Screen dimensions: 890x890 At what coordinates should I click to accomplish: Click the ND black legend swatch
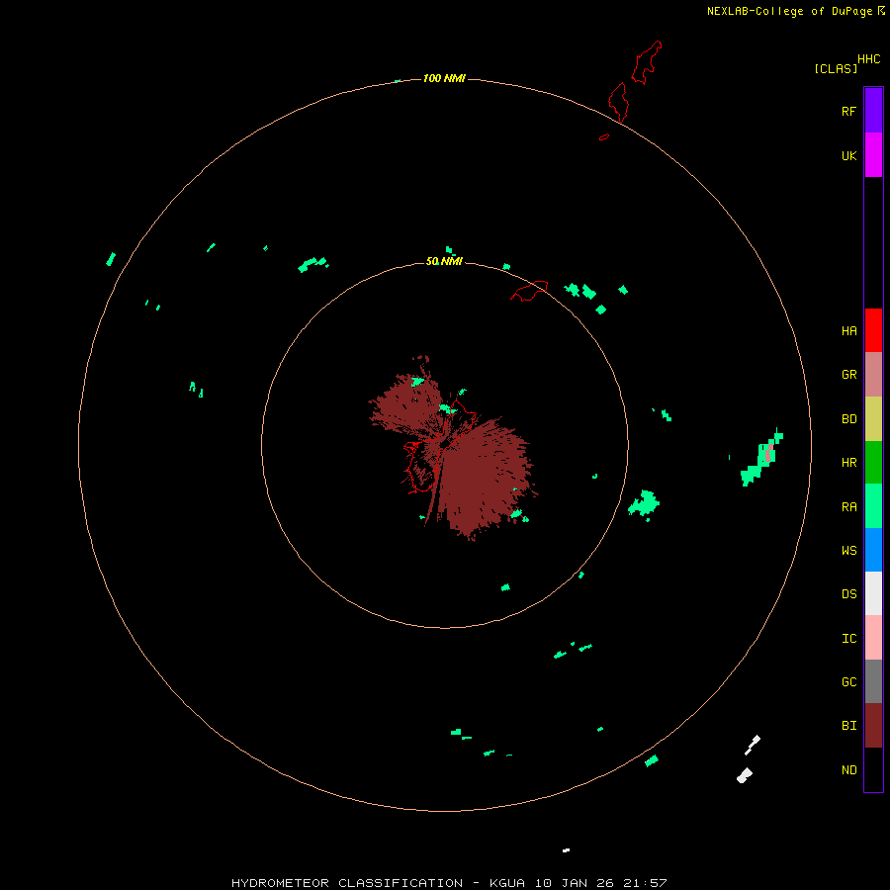click(x=873, y=769)
